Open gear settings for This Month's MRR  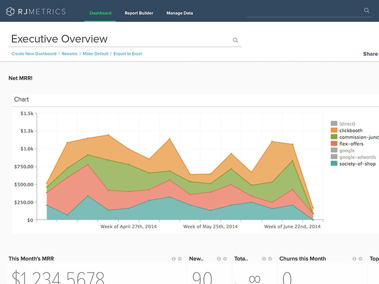tap(180, 259)
